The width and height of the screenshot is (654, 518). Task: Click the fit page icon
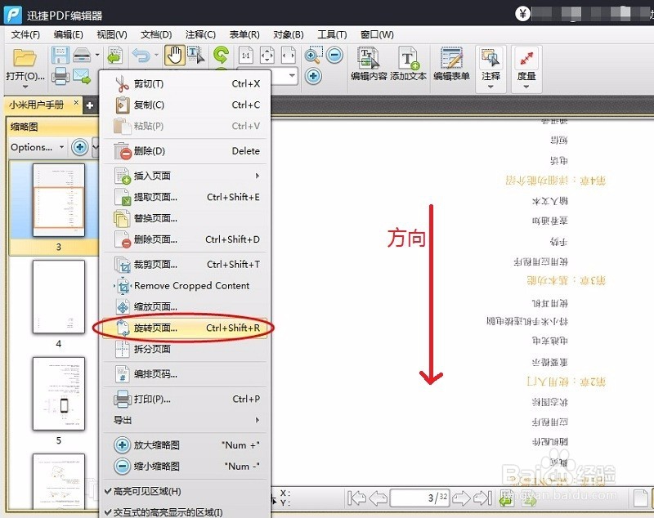tap(267, 55)
